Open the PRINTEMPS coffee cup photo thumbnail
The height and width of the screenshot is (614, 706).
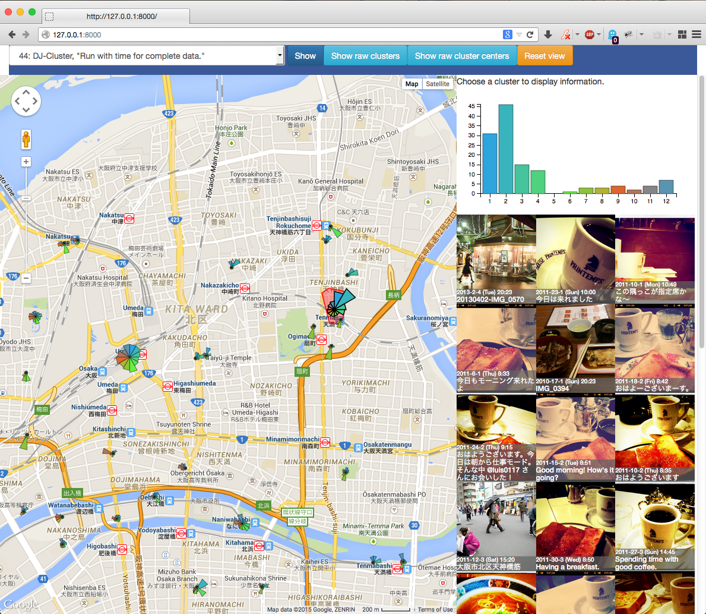tap(575, 259)
